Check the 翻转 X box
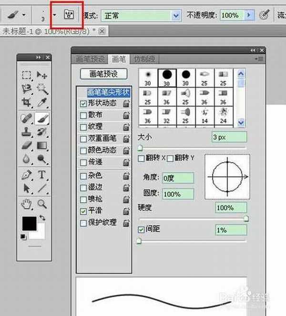This screenshot has height=316, width=286. click(141, 158)
